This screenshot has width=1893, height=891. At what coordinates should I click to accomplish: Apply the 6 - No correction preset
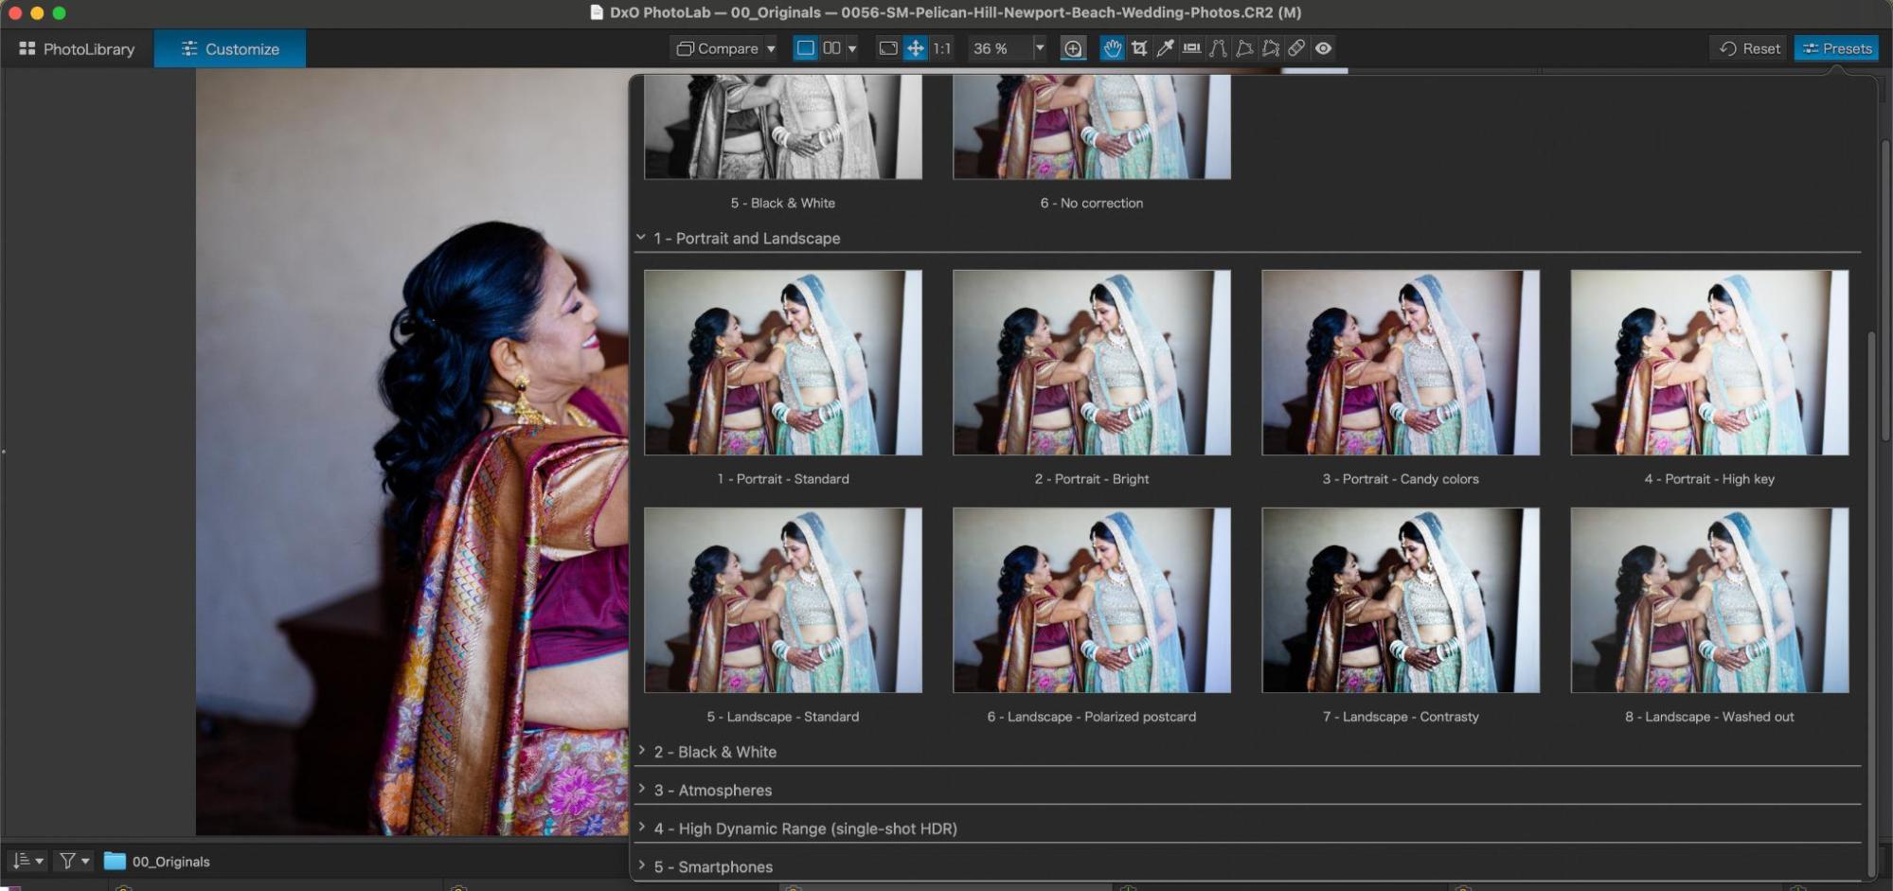pos(1092,128)
